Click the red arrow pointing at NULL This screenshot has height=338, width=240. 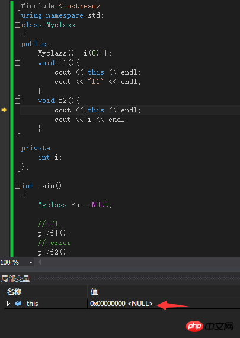click(172, 305)
